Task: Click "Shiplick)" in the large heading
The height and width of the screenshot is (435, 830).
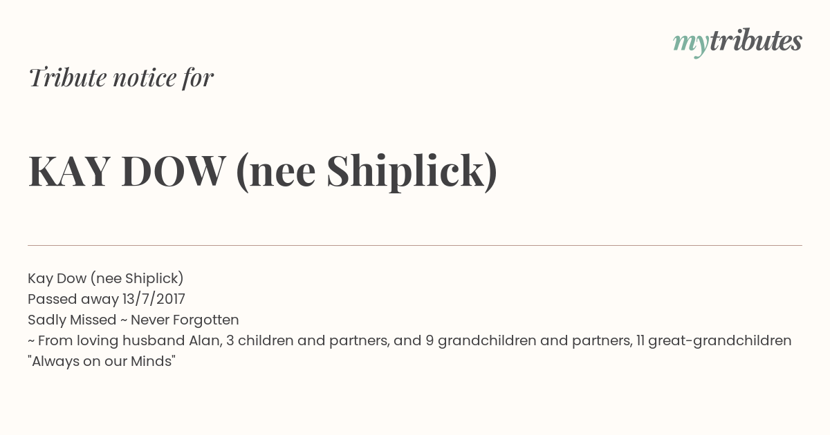Action: pyautogui.click(x=412, y=171)
